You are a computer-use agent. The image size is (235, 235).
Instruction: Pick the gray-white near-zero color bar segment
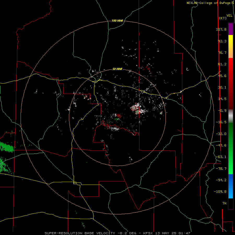coord(231,116)
